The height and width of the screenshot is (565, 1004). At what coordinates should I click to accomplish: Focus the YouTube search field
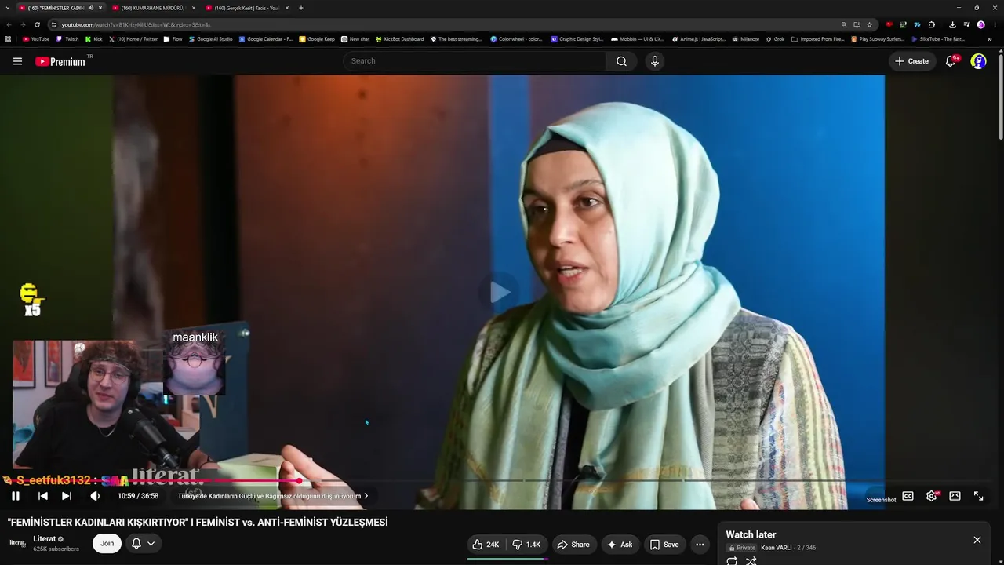(x=475, y=61)
